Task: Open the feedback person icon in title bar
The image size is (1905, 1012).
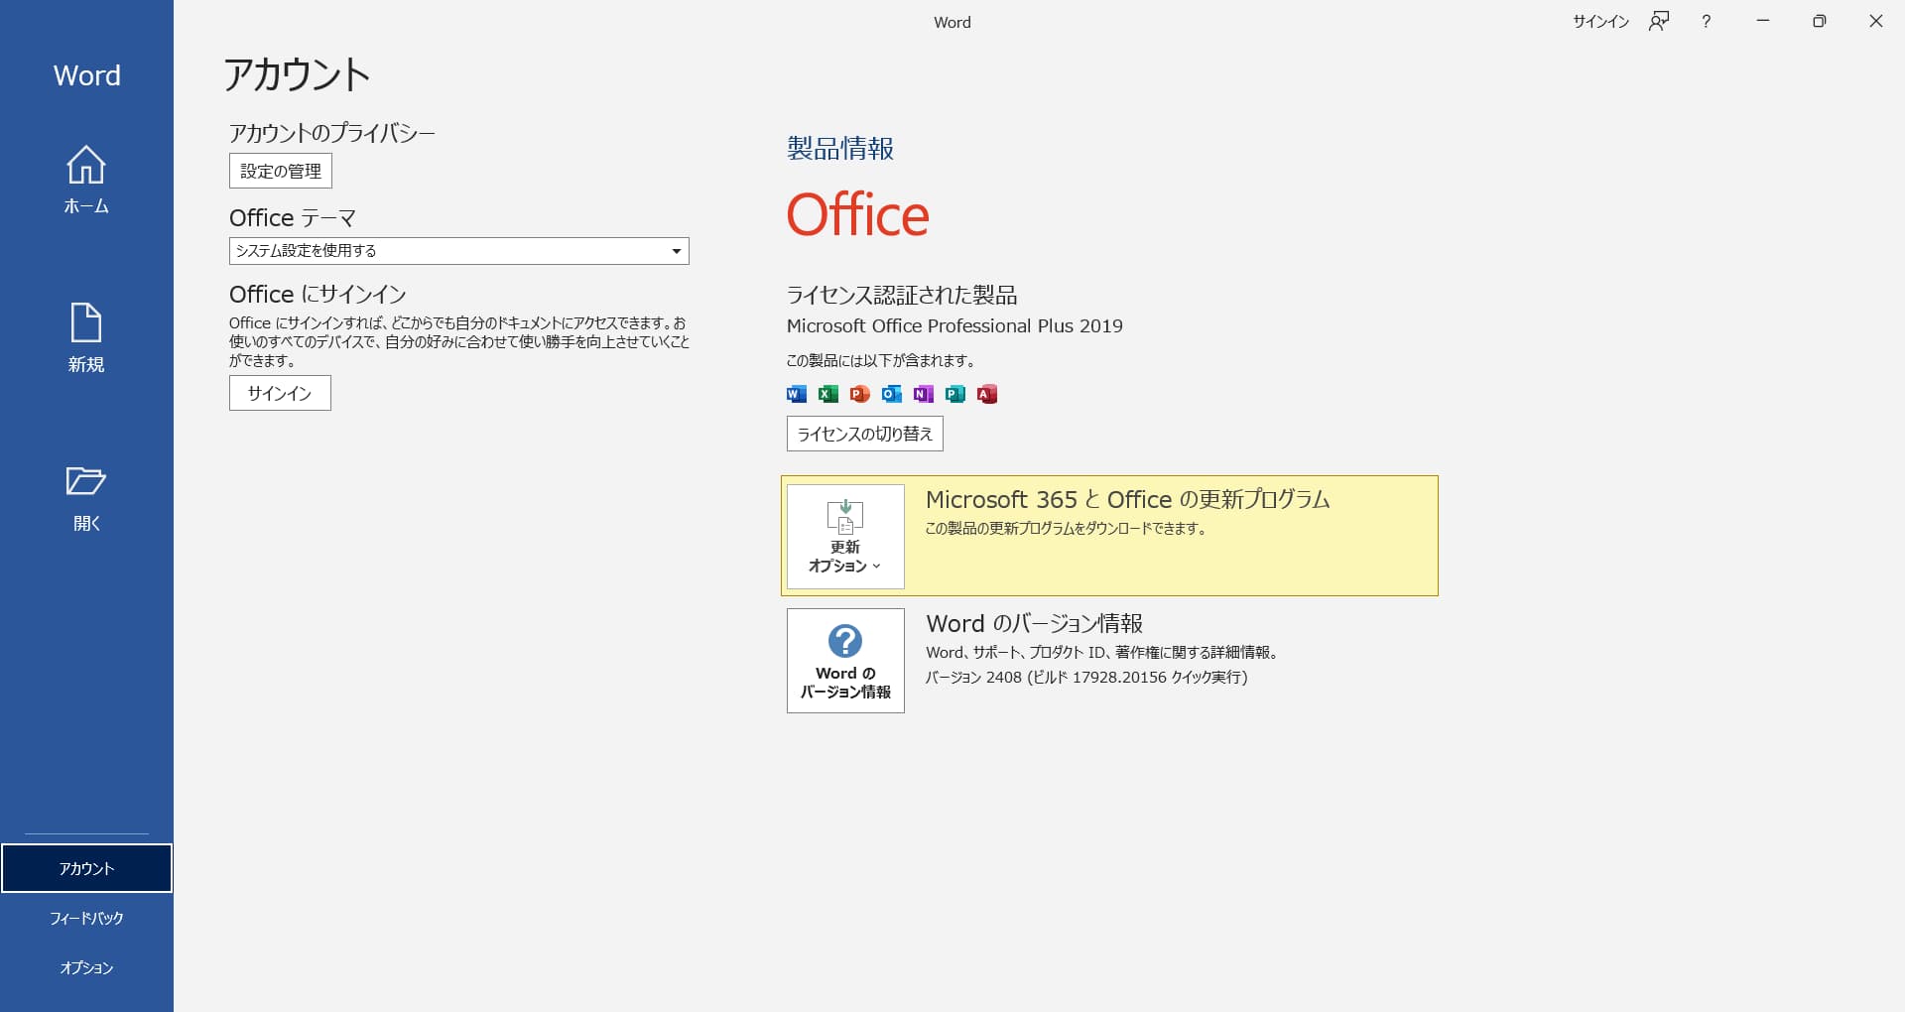Action: 1659,21
